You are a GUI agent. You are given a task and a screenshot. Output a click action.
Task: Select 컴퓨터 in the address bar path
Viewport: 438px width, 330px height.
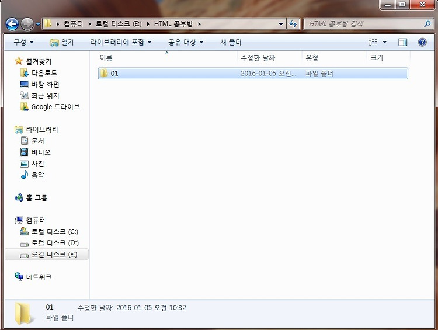tap(73, 24)
